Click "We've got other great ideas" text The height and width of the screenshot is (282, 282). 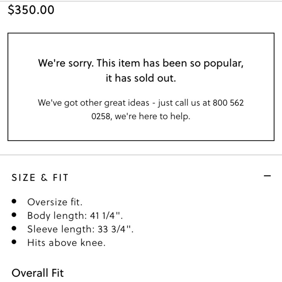click(x=93, y=103)
